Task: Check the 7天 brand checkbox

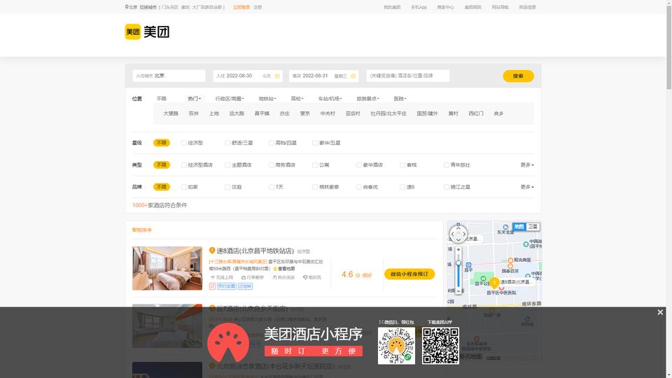Action: (x=272, y=187)
